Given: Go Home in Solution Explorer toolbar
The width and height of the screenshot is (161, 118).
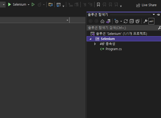Looking at the screenshot, I should click(x=102, y=21).
